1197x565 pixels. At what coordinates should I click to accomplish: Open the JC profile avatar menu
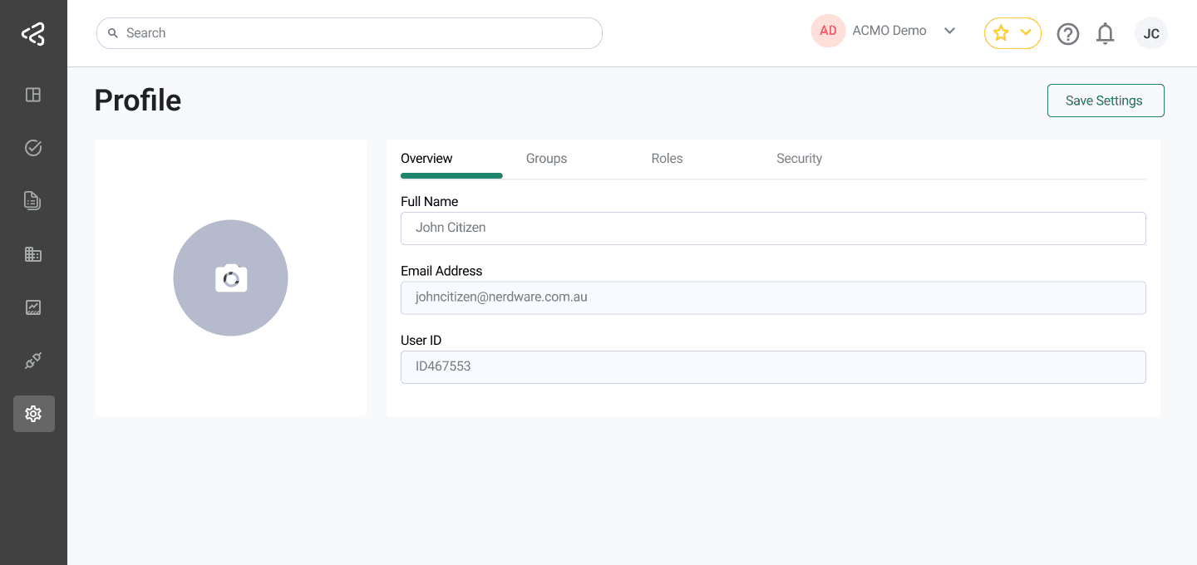coord(1151,33)
